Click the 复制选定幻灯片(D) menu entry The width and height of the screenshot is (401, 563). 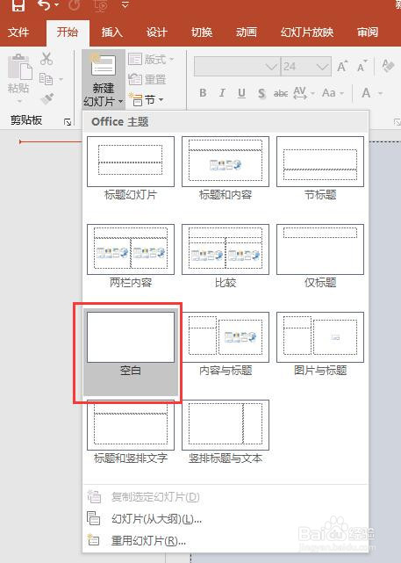(x=226, y=497)
